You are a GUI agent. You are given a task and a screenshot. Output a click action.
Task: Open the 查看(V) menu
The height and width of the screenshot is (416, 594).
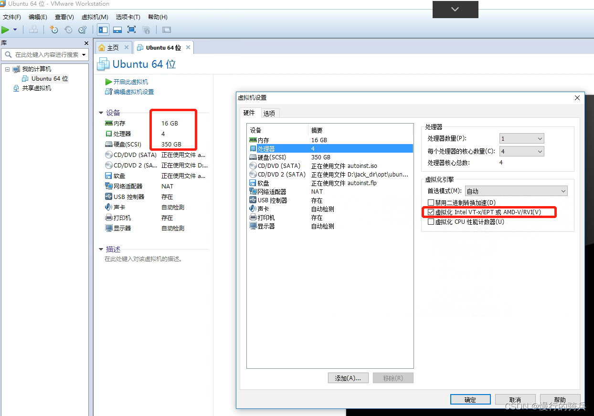point(64,17)
